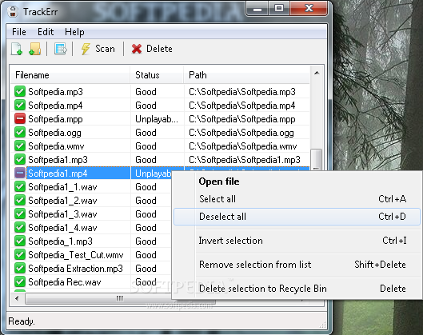Click the Add file toolbar icon

tap(17, 49)
